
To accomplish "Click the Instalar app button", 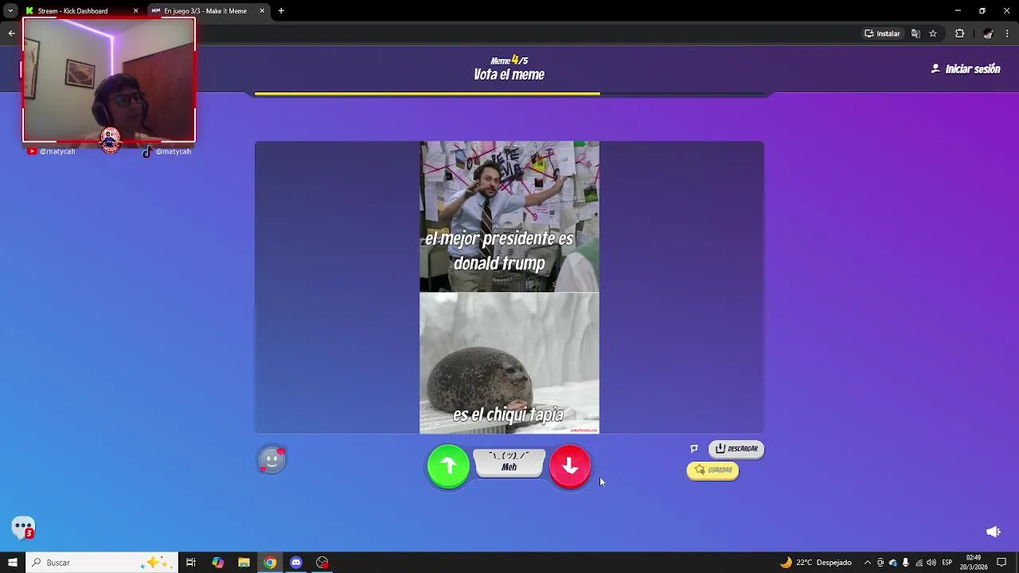I will (x=882, y=33).
